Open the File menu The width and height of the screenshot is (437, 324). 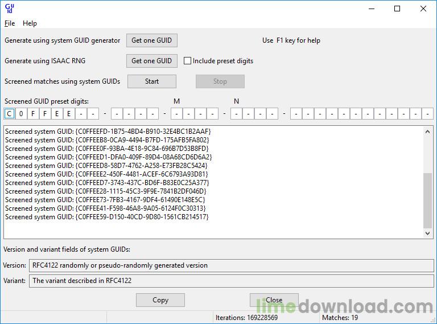coord(10,23)
